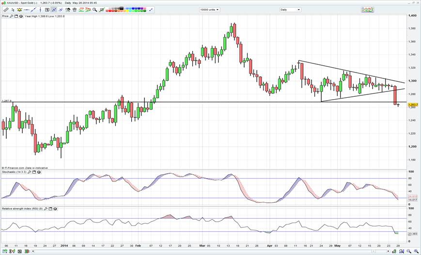Pick the black color swatch
This screenshot has width=421, height=255.
[121, 8]
